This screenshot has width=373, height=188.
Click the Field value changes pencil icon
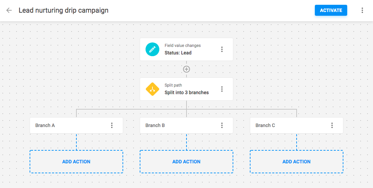pos(152,49)
